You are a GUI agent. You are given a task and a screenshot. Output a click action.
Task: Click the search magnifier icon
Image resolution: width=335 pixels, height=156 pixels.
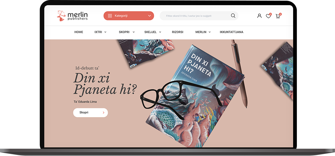(x=233, y=15)
